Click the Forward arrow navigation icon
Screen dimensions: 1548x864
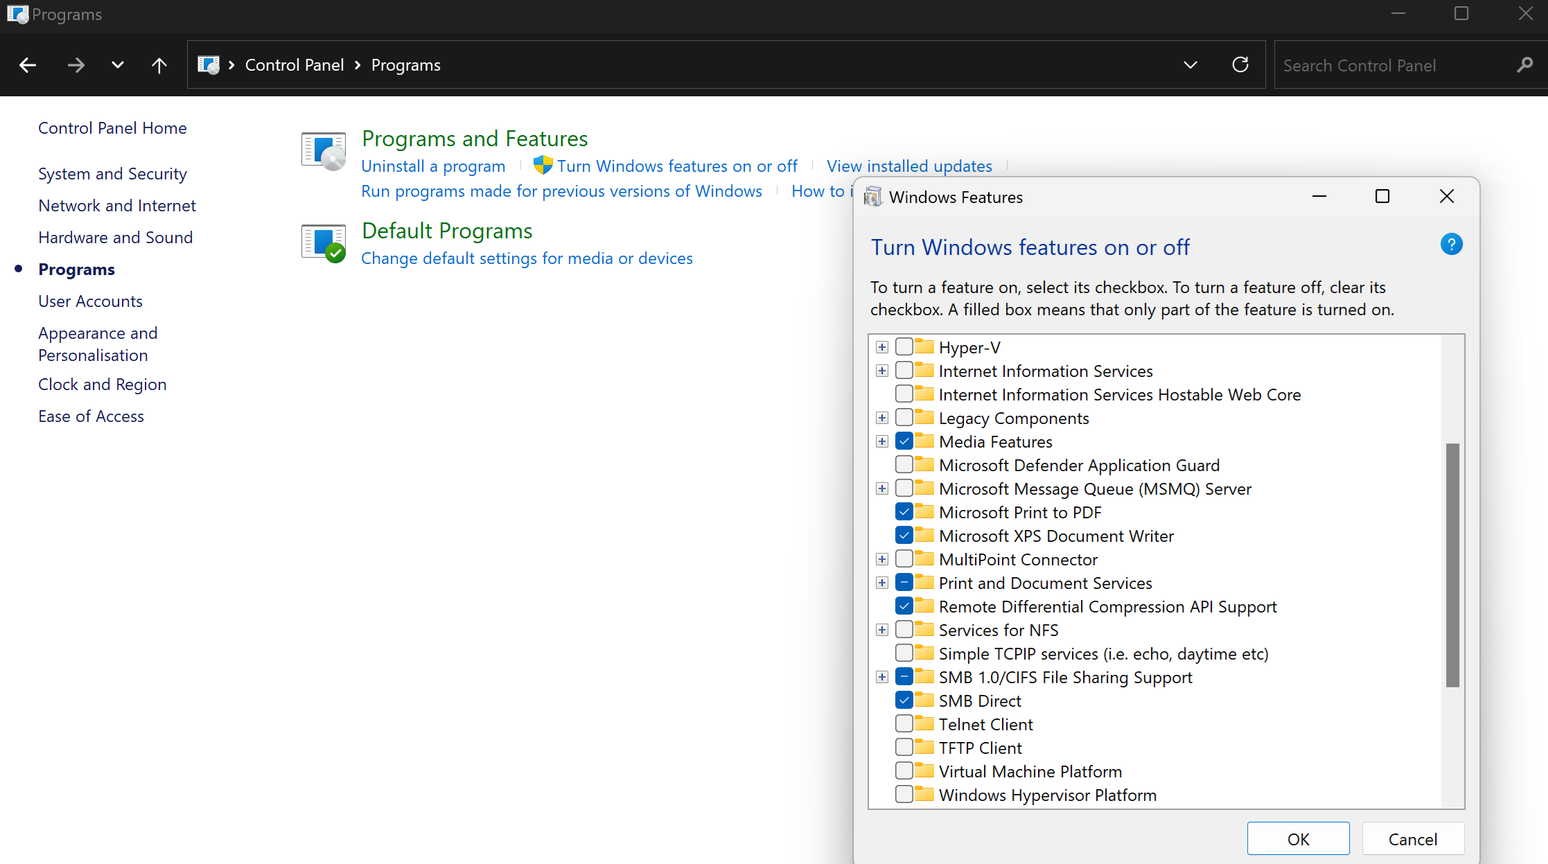tap(76, 65)
